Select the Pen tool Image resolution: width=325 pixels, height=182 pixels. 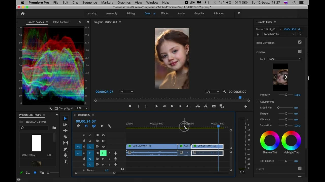(x=65, y=149)
